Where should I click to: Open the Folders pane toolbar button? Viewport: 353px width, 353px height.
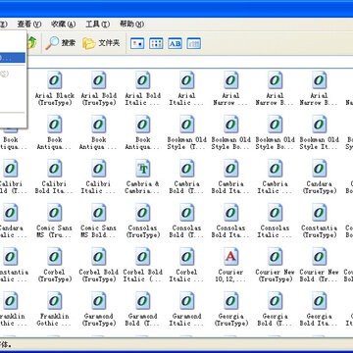point(101,43)
